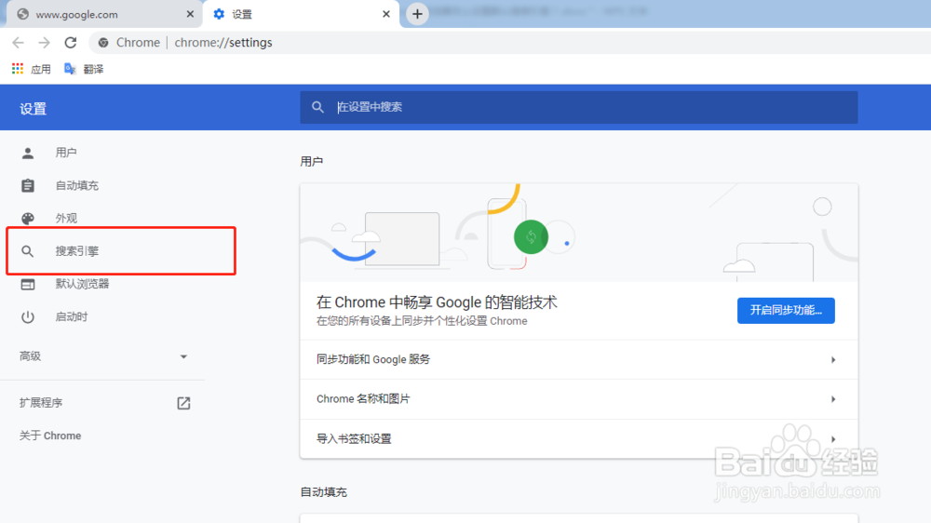Open 关于 Chrome page
This screenshot has height=523, width=931.
[50, 436]
